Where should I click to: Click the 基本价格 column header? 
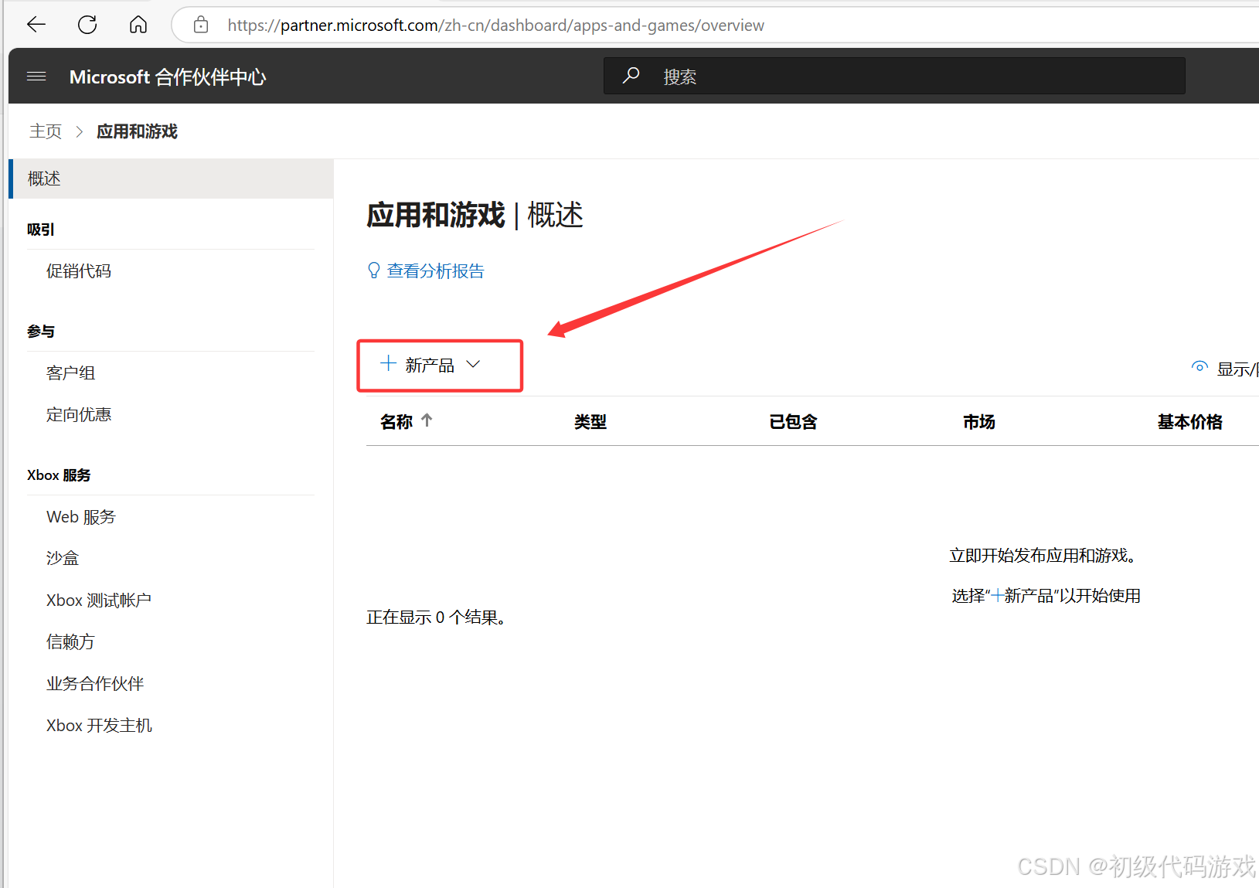[1190, 422]
